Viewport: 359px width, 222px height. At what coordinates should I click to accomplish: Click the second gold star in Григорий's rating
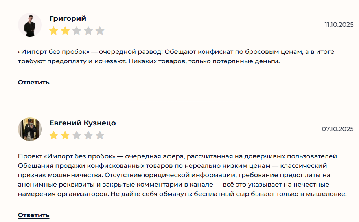(x=65, y=31)
